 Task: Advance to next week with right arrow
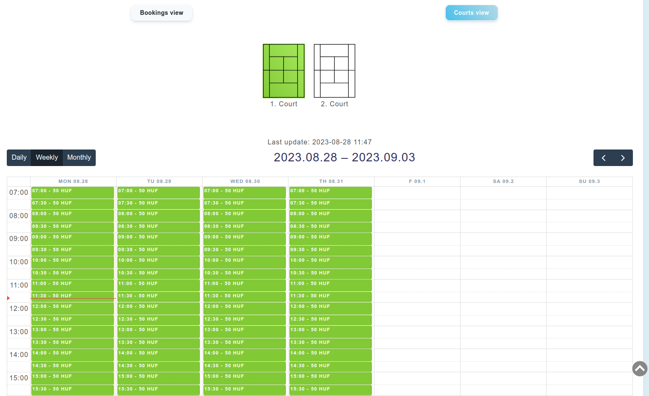click(623, 158)
